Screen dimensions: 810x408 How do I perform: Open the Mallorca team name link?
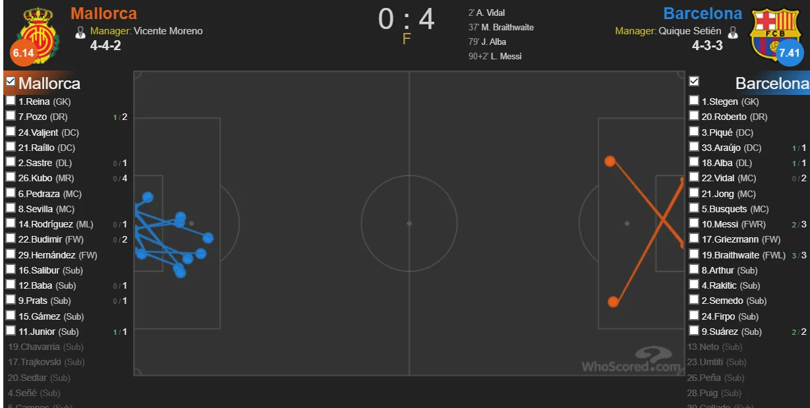pyautogui.click(x=103, y=13)
